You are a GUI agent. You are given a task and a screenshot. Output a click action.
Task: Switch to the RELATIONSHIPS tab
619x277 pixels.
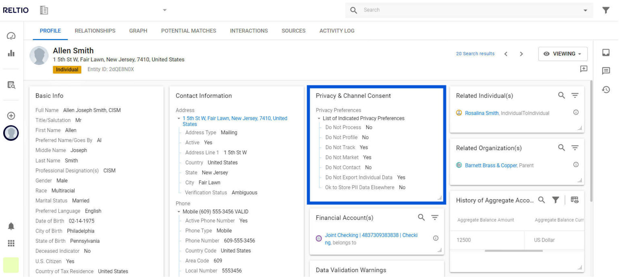click(95, 31)
